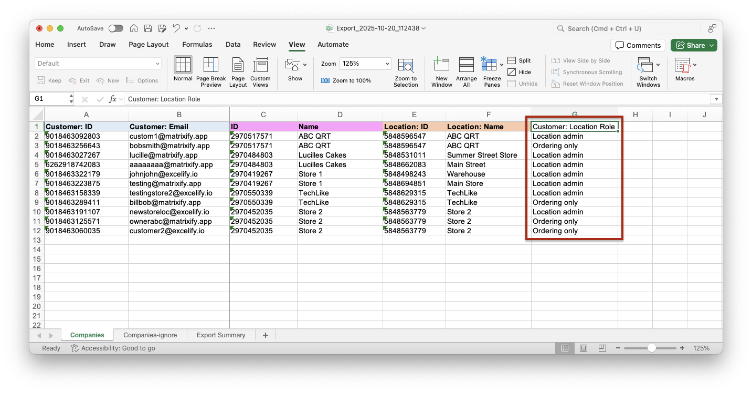Toggle the AutoSave switch

tap(115, 28)
